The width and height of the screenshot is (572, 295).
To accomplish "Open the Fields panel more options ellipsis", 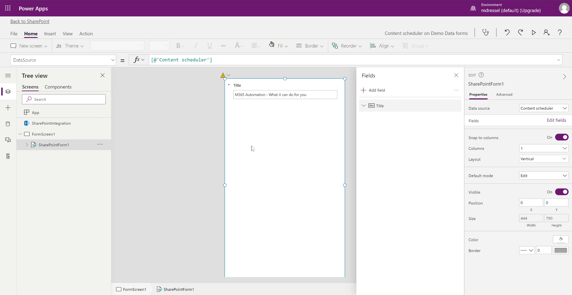I will [x=456, y=90].
